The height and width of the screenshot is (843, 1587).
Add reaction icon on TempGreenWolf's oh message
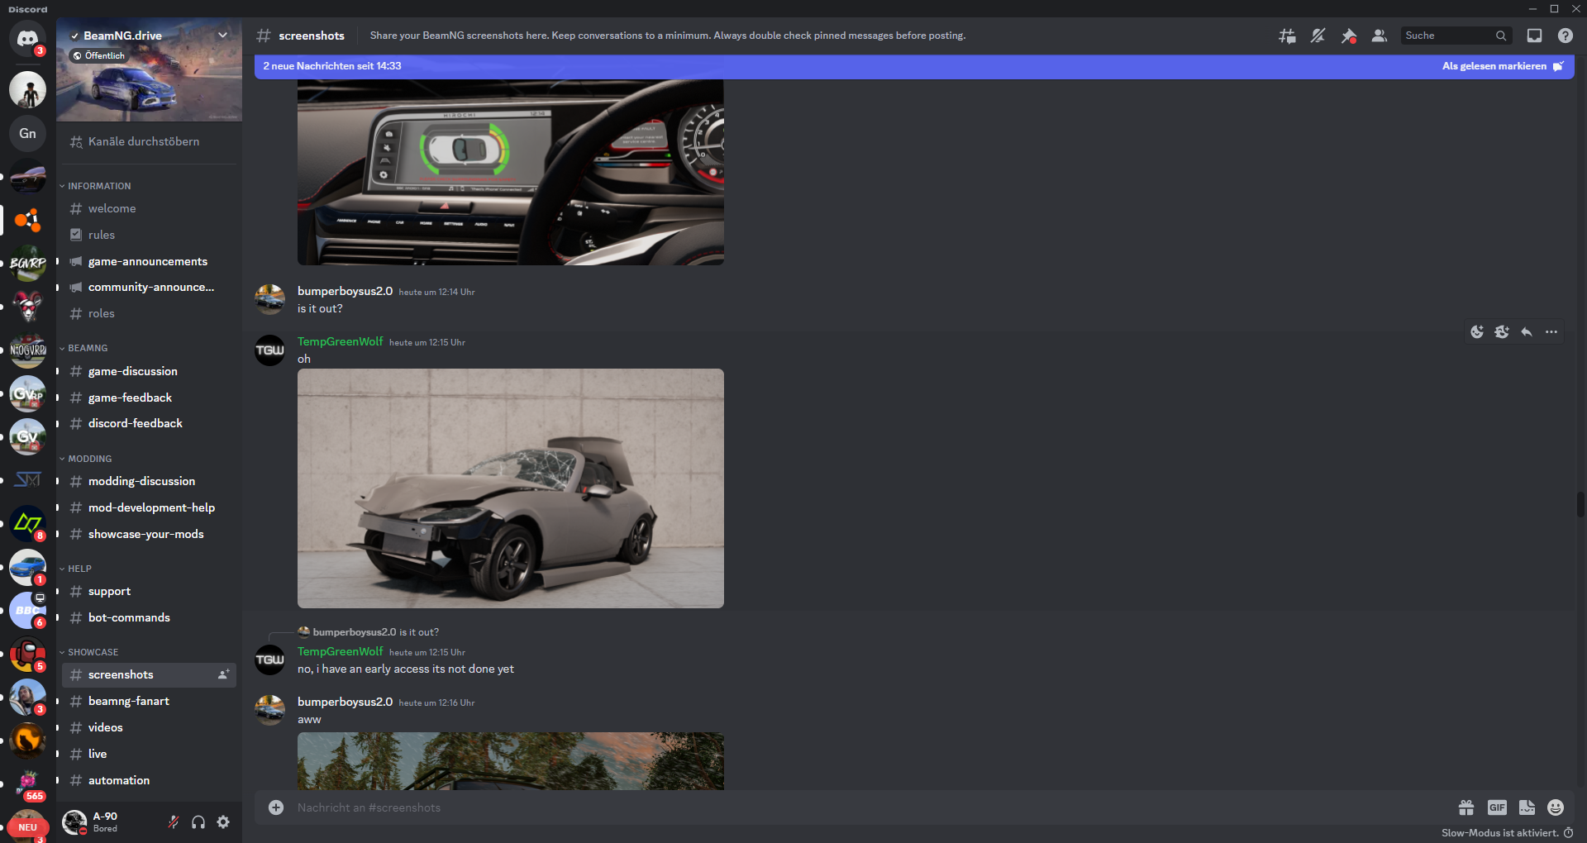[x=1477, y=332]
